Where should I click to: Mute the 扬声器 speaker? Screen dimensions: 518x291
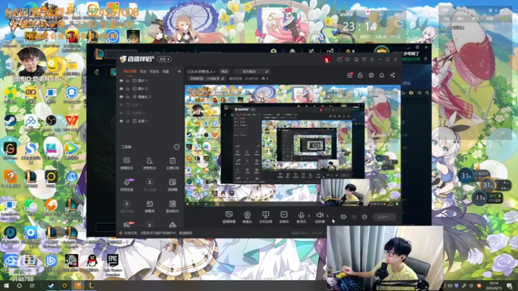(319, 217)
